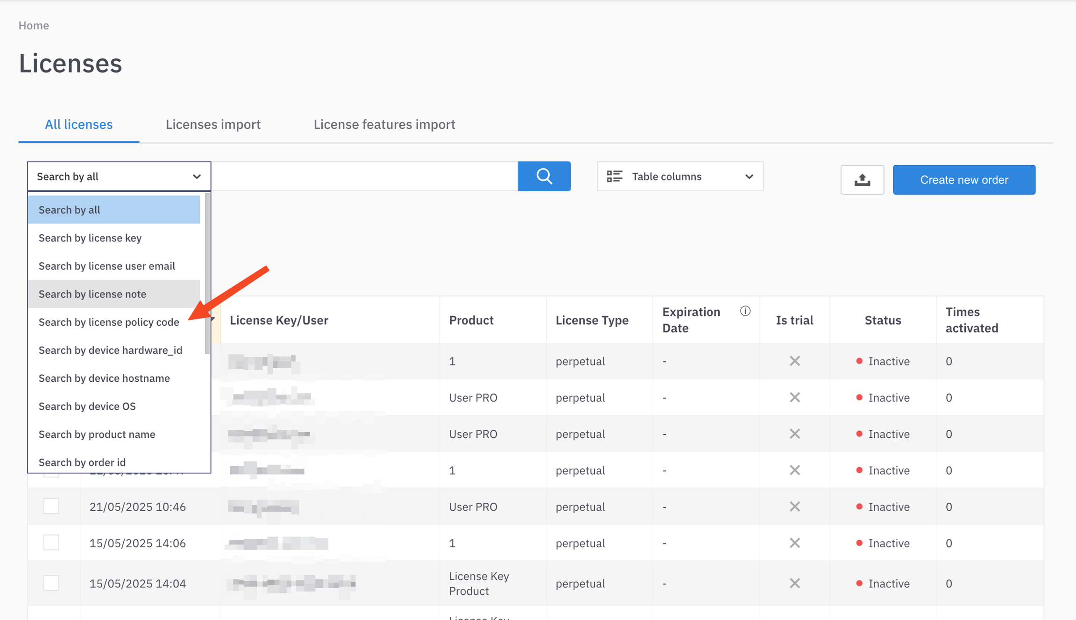1076x620 pixels.
Task: Click the magnifying glass search button
Action: tap(544, 176)
